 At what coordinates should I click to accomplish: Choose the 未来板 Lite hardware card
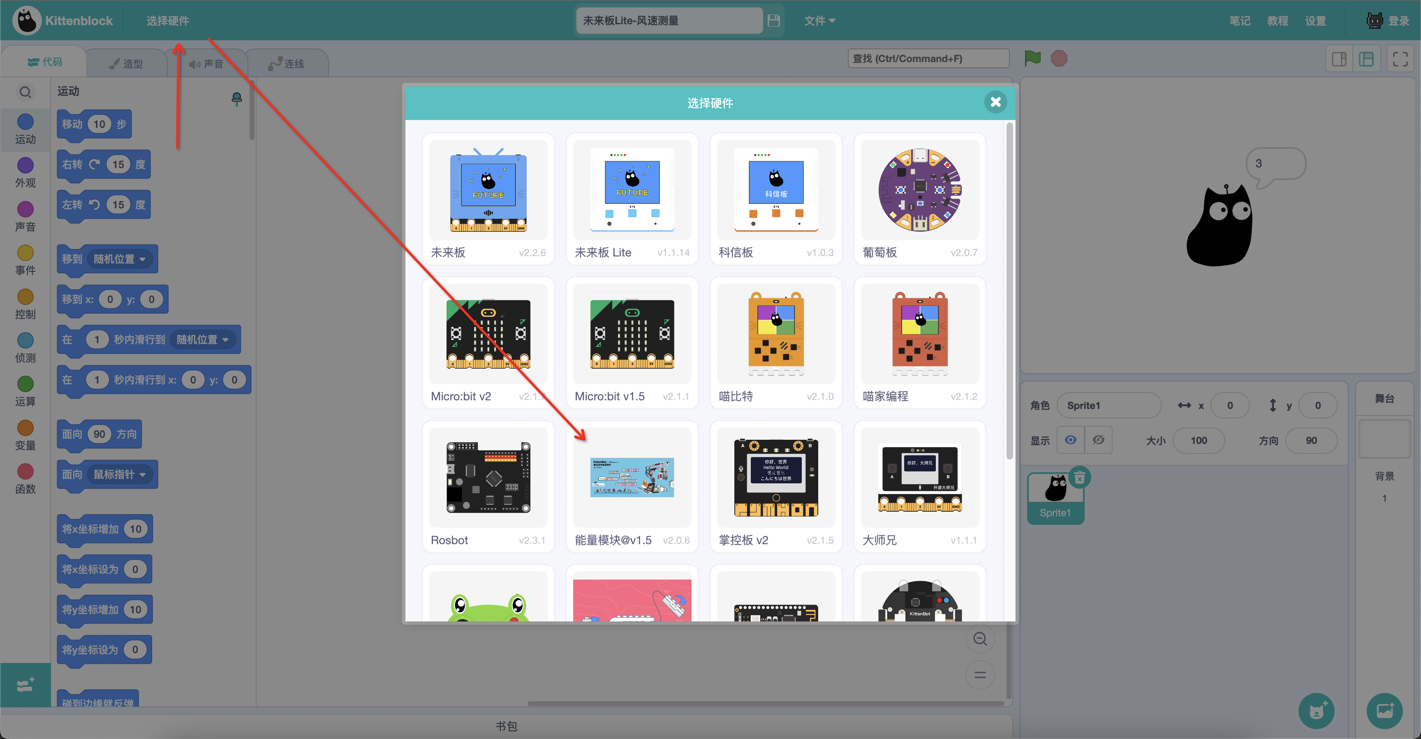(632, 199)
